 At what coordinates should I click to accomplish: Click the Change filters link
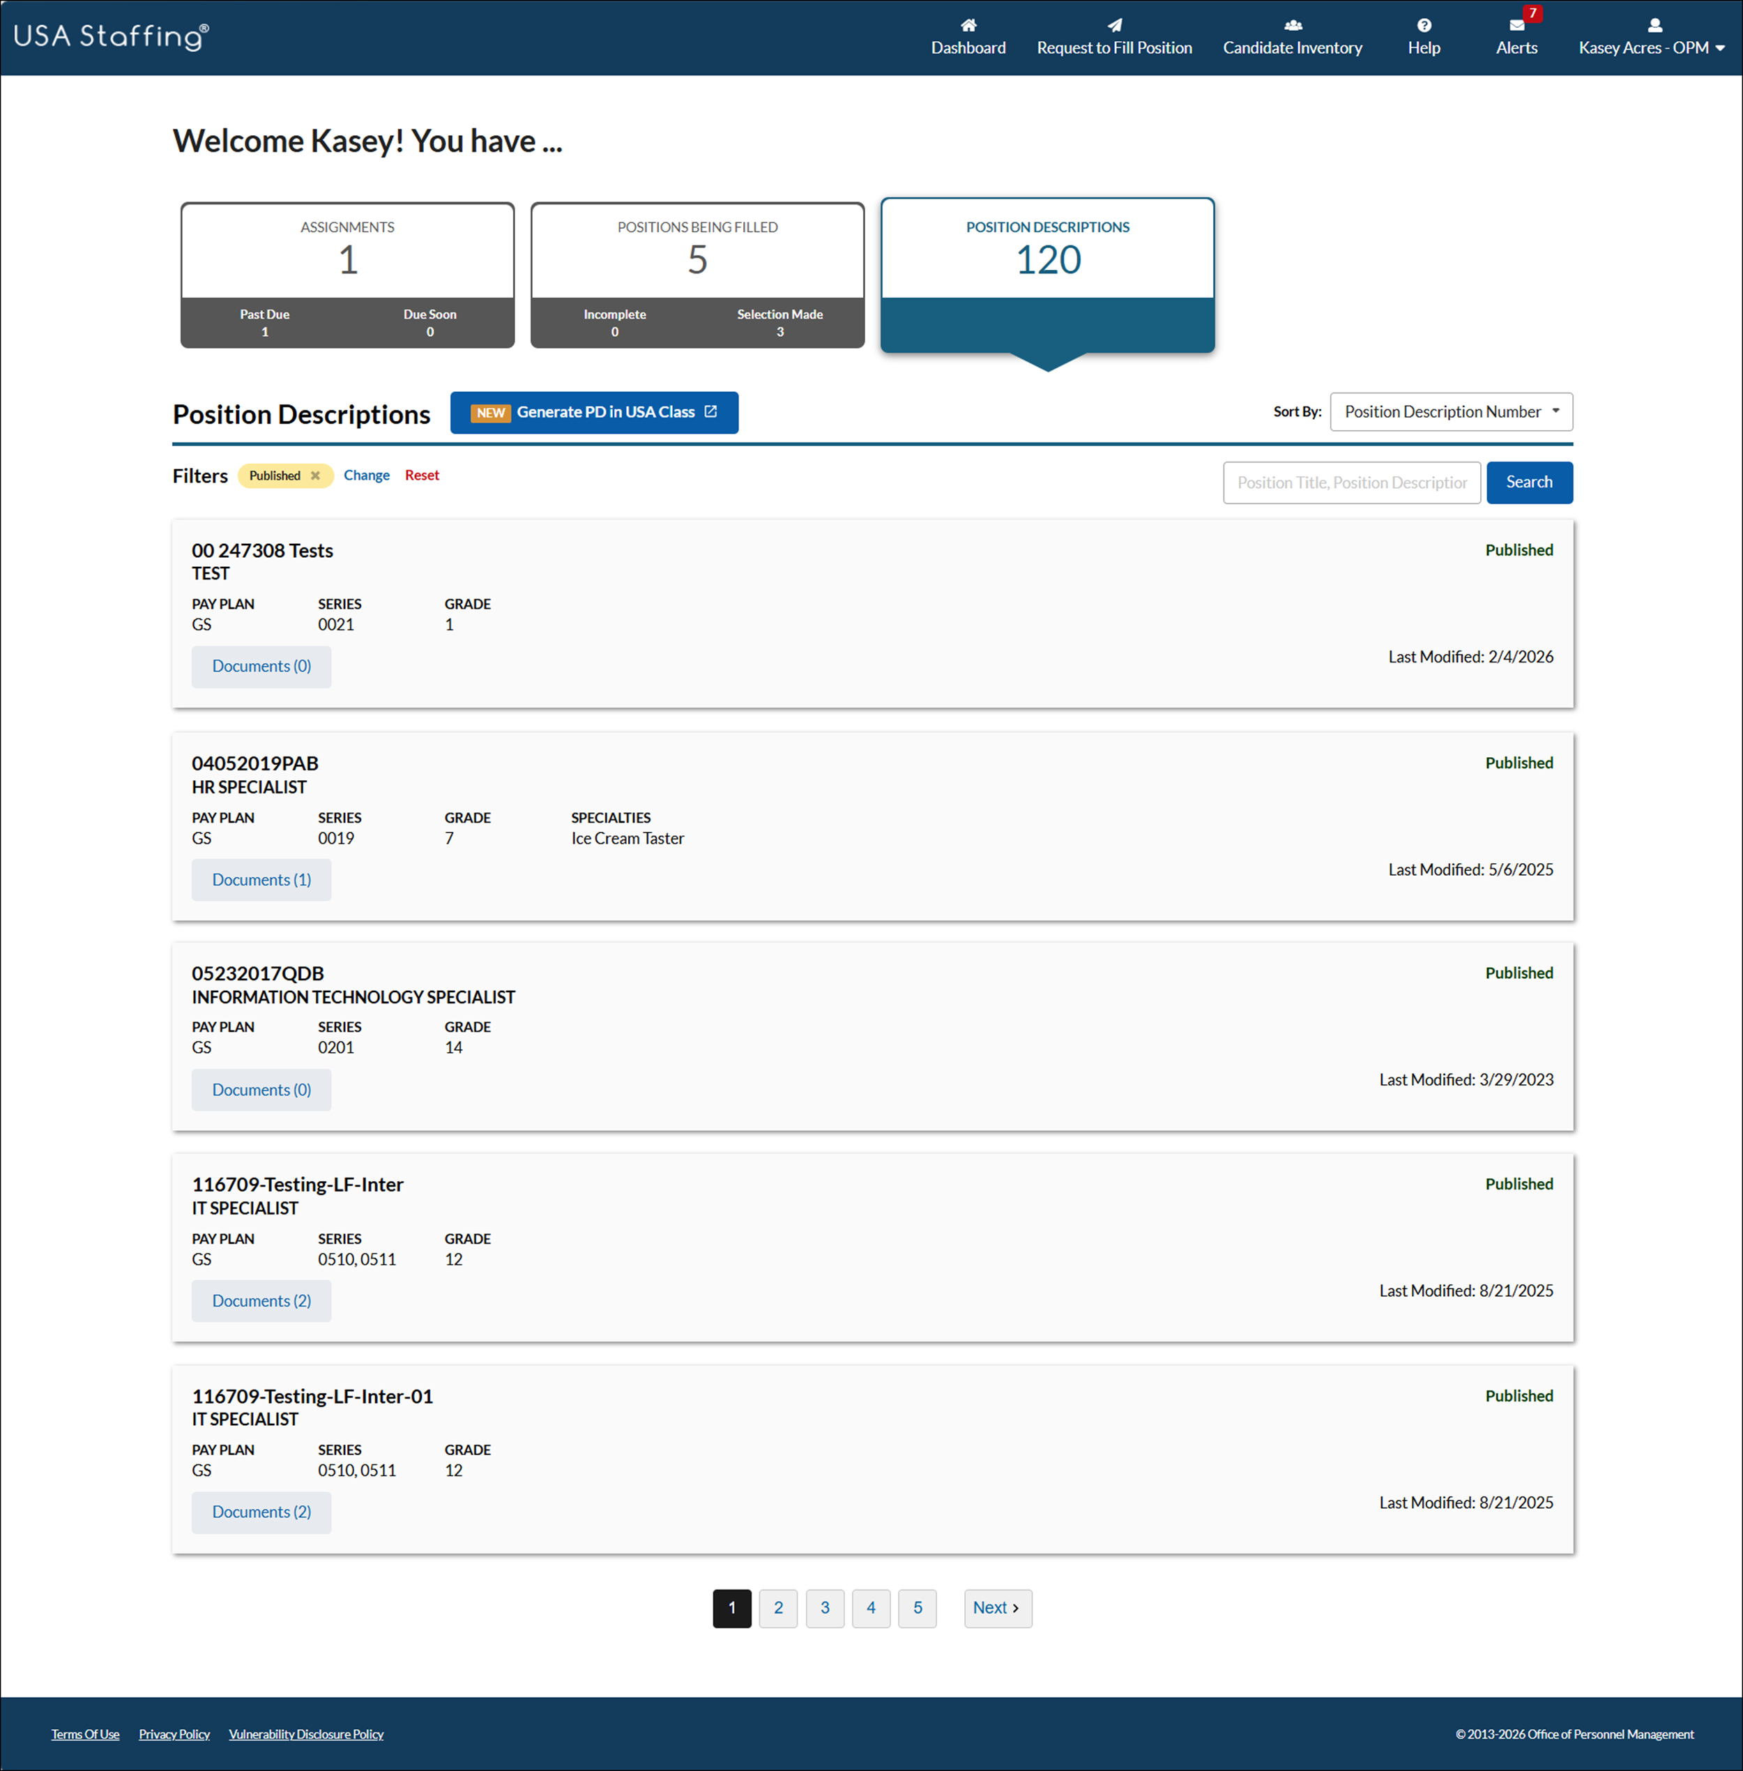coord(366,476)
